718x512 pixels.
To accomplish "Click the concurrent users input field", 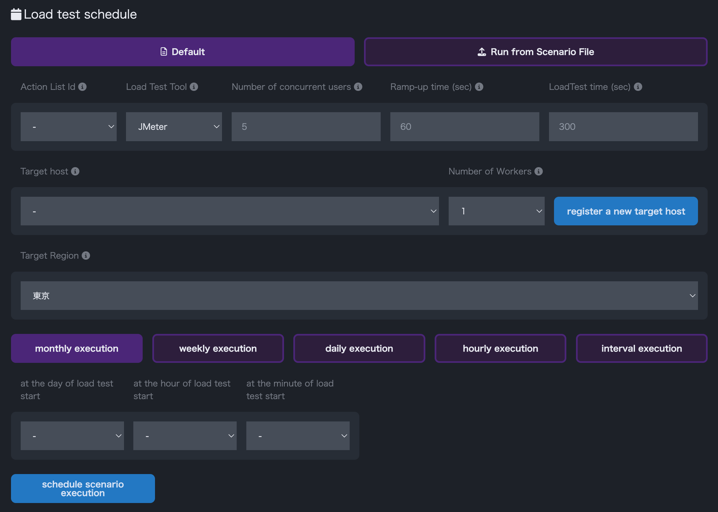I will pyautogui.click(x=306, y=127).
